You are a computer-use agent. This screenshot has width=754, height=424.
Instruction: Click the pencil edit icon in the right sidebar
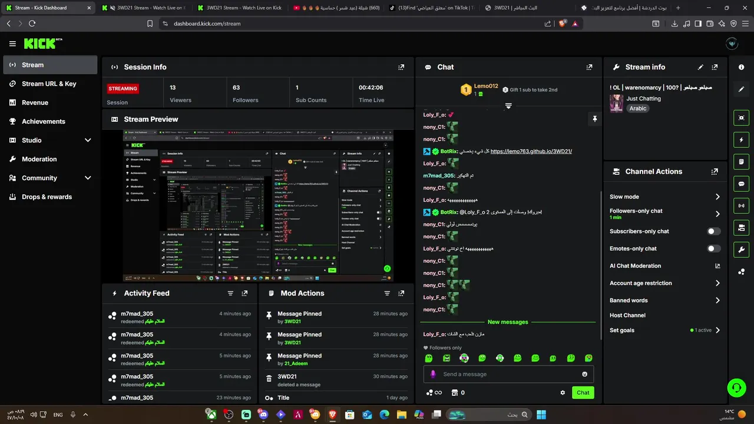(741, 90)
